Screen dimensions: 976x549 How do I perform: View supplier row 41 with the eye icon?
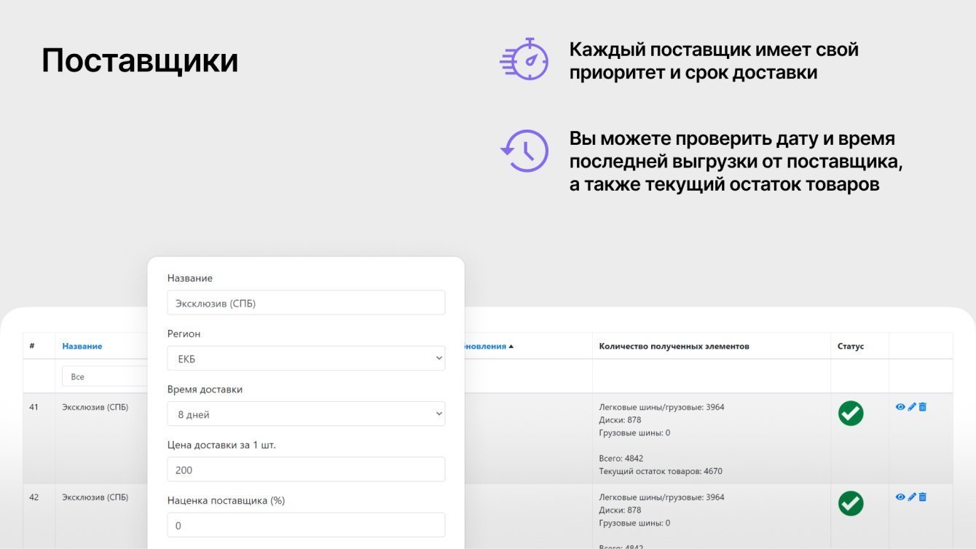point(900,407)
